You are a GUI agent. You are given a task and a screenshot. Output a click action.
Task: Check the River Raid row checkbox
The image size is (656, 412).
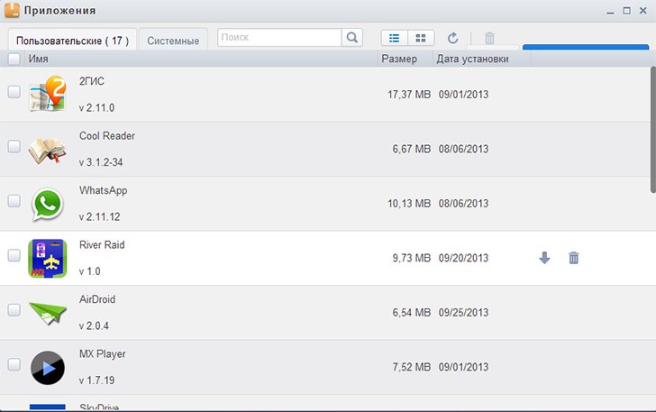point(14,255)
